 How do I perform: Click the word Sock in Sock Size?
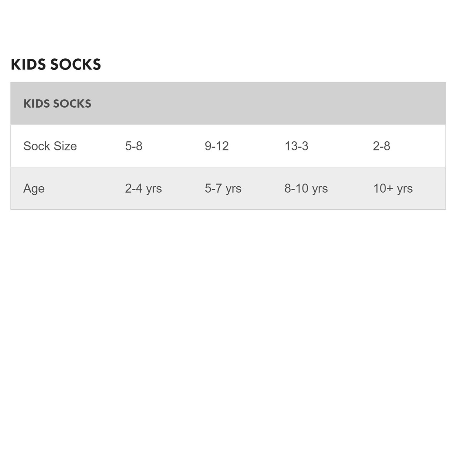coord(37,146)
